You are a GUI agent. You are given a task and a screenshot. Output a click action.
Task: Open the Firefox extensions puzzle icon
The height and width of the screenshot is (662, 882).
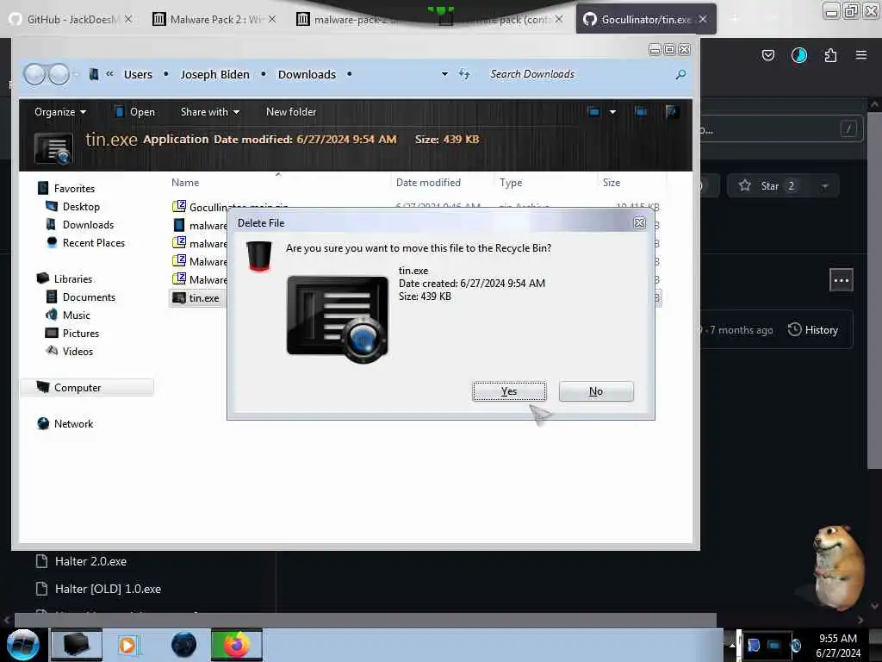click(x=830, y=55)
